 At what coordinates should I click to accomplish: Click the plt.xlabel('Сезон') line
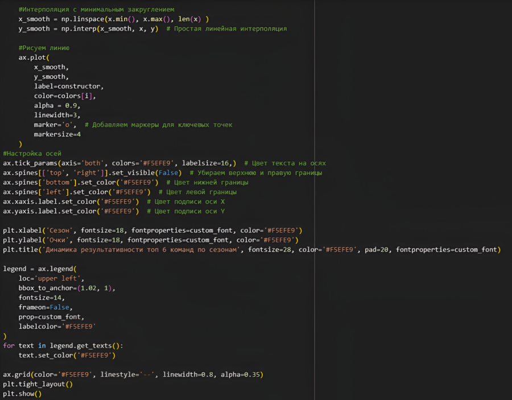pyautogui.click(x=152, y=230)
